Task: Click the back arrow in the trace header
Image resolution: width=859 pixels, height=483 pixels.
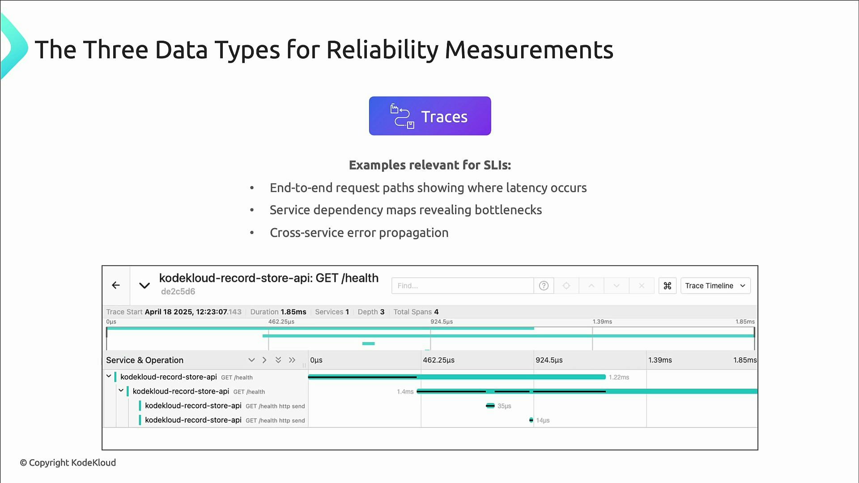Action: [116, 285]
